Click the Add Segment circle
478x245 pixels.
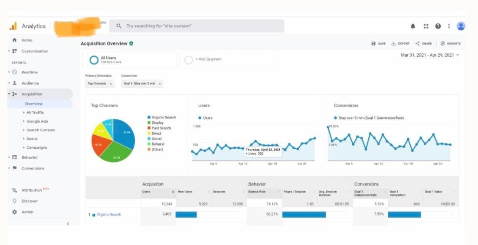click(x=189, y=60)
